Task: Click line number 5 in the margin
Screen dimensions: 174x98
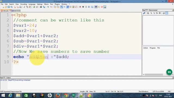Action: pos(8,36)
